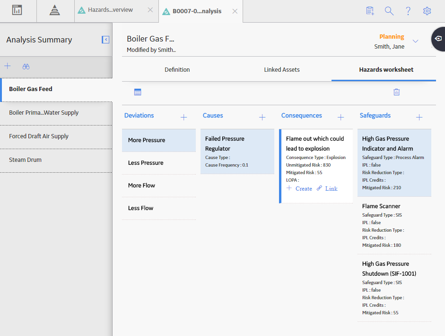This screenshot has width=445, height=336.
Task: Close the Hazards Overview tab
Action: pos(150,10)
